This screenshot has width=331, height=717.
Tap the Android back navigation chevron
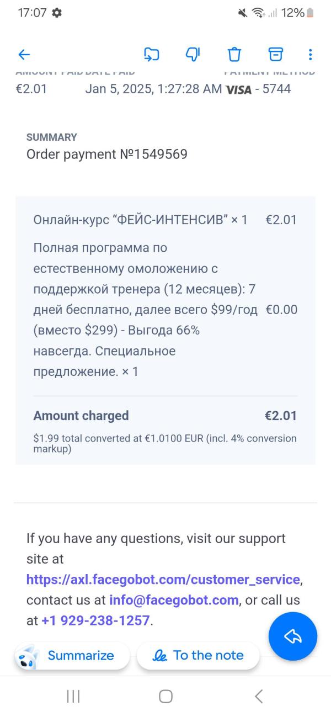[258, 697]
